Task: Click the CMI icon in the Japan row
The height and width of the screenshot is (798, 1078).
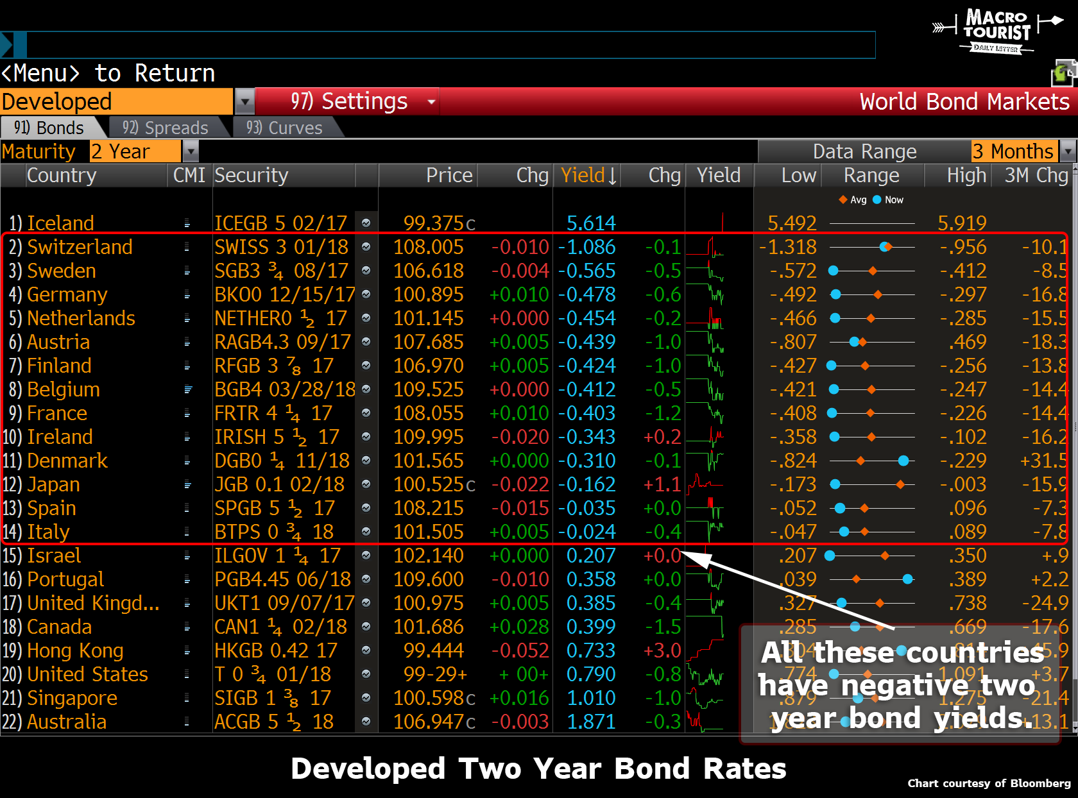Action: point(188,484)
